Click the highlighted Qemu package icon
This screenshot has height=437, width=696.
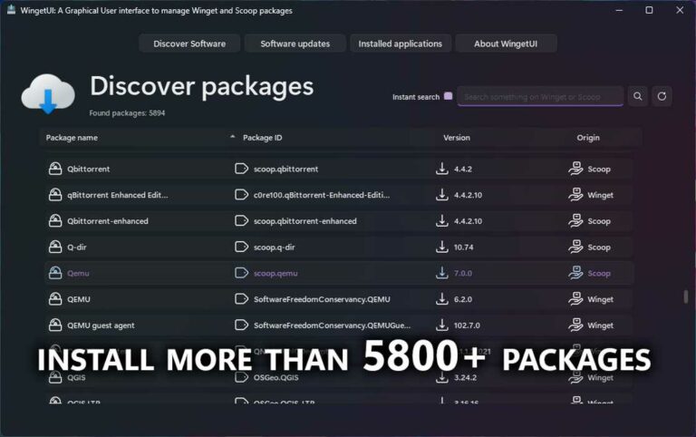pos(55,273)
